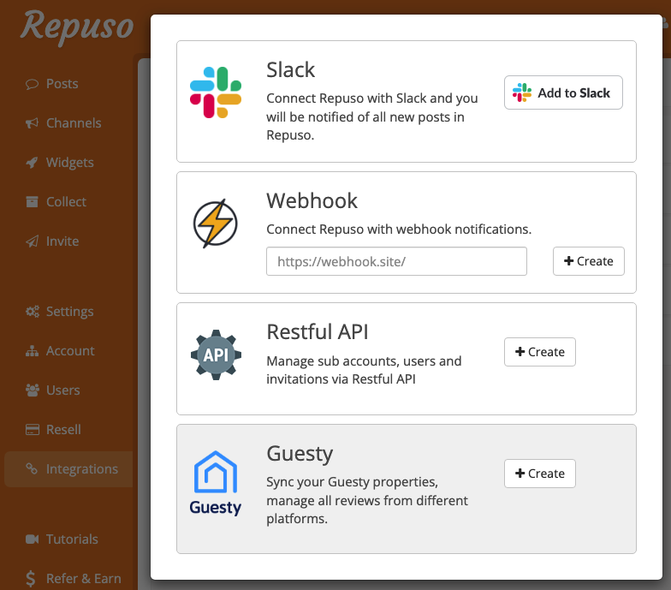Screen dimensions: 671x590
Task: Click 'Manage sub accounts, users and invitations' description
Action: [364, 370]
